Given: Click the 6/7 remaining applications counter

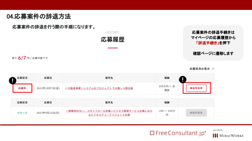Looking at the screenshot, I should pyautogui.click(x=22, y=58).
